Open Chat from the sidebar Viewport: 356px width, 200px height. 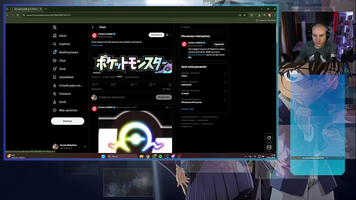(59, 61)
